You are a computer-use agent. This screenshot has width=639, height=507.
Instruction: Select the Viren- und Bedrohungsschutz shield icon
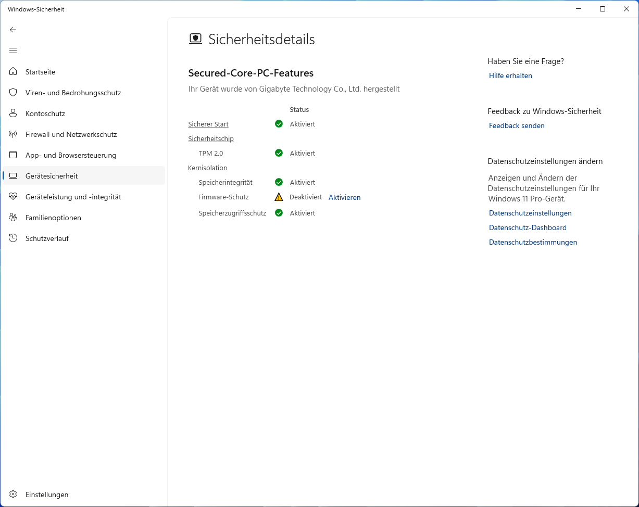click(13, 93)
